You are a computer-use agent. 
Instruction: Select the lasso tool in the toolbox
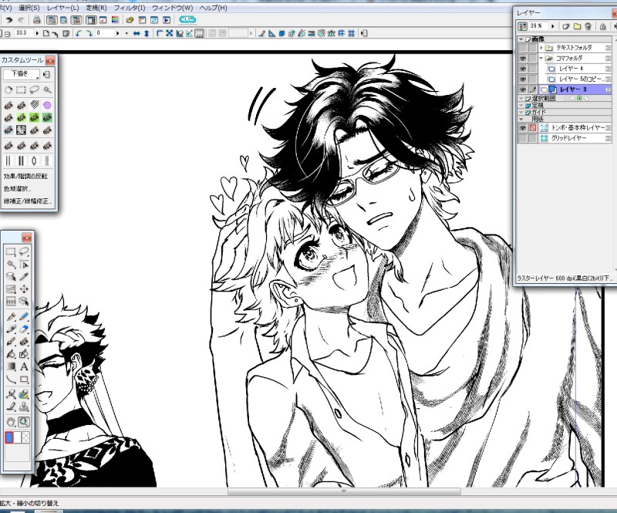click(x=24, y=251)
